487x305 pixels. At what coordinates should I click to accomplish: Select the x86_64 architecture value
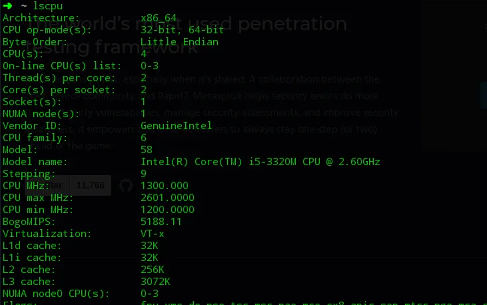pyautogui.click(x=160, y=17)
